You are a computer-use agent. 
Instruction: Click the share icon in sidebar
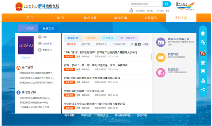tap(203, 90)
